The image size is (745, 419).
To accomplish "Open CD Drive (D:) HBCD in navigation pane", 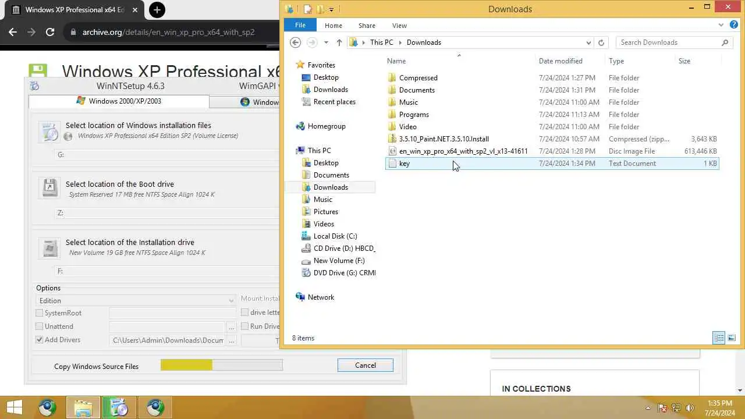I will tap(344, 248).
